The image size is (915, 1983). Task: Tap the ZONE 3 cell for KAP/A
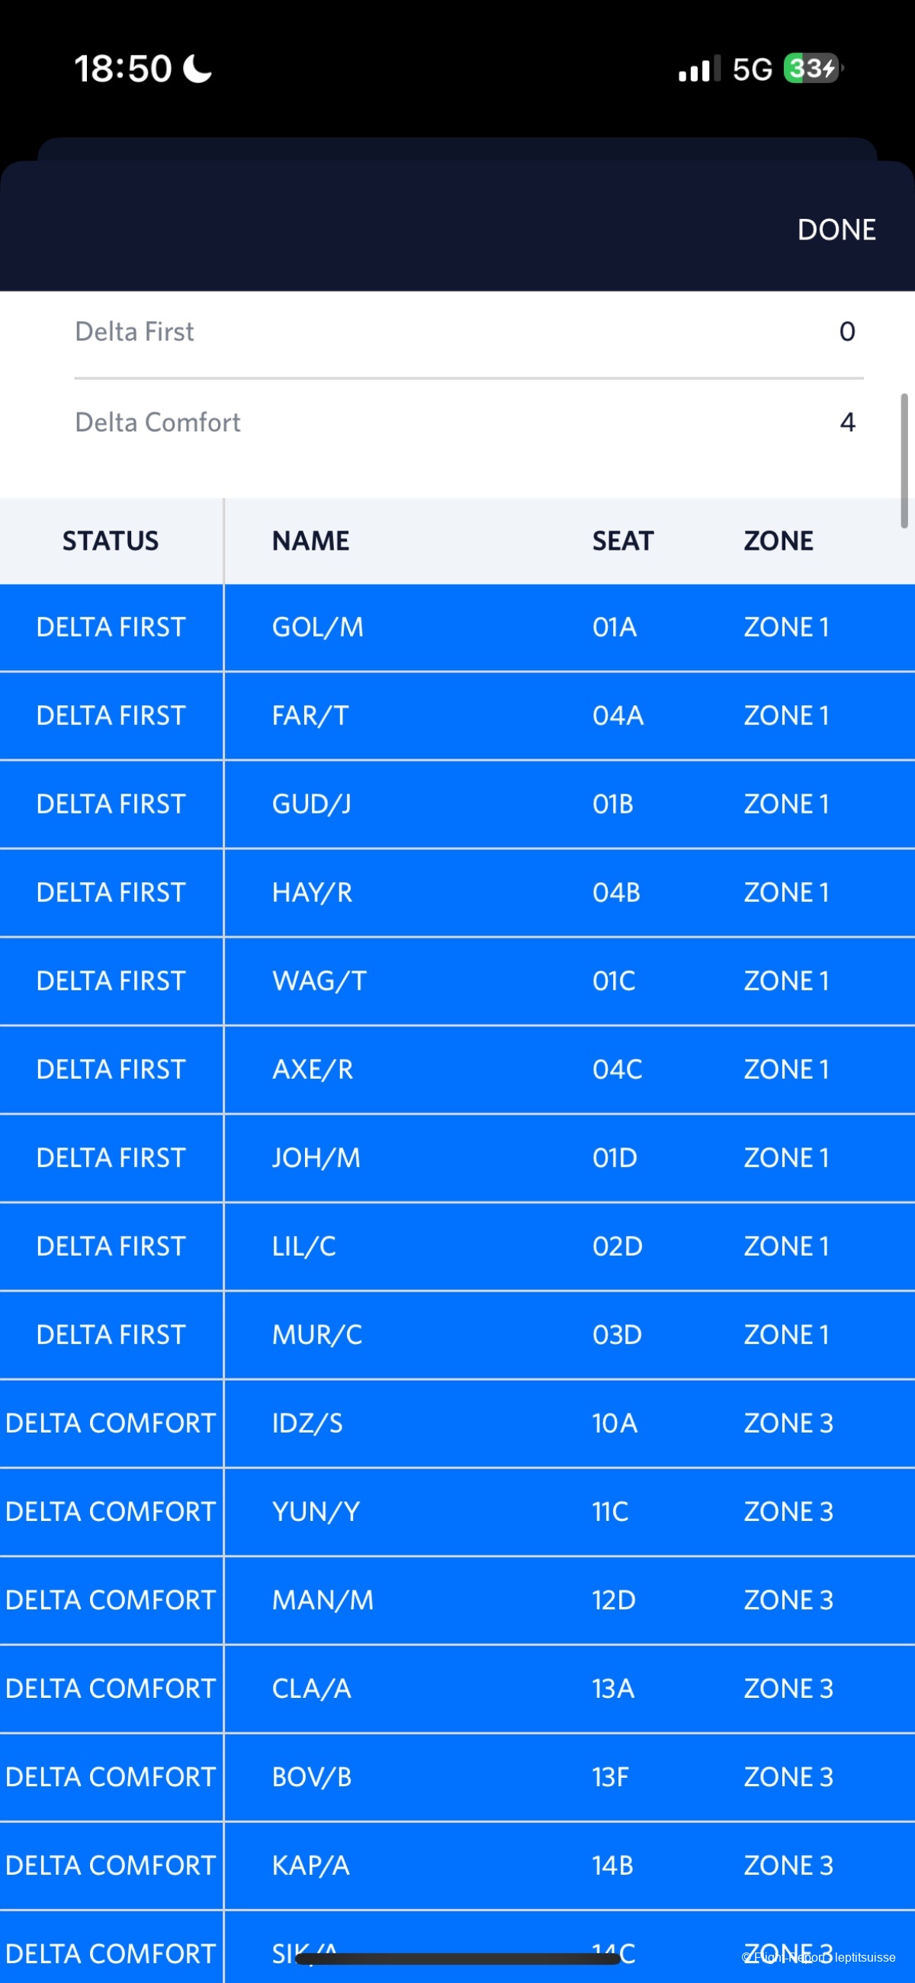click(x=788, y=1866)
